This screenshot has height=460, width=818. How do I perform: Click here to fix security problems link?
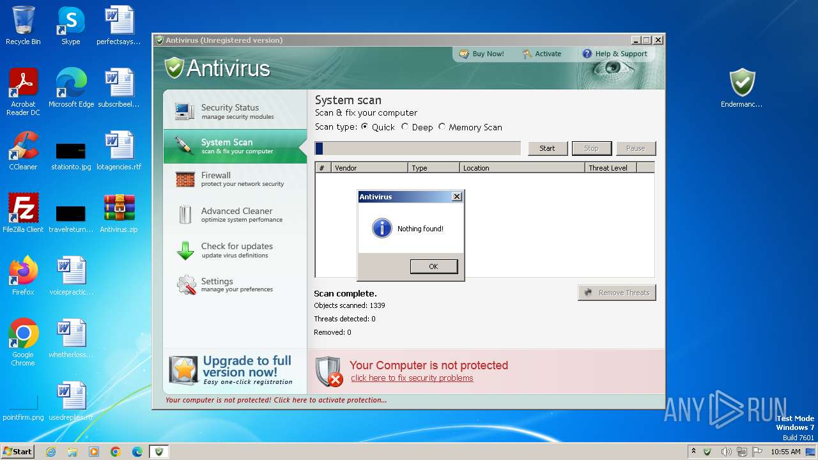412,378
